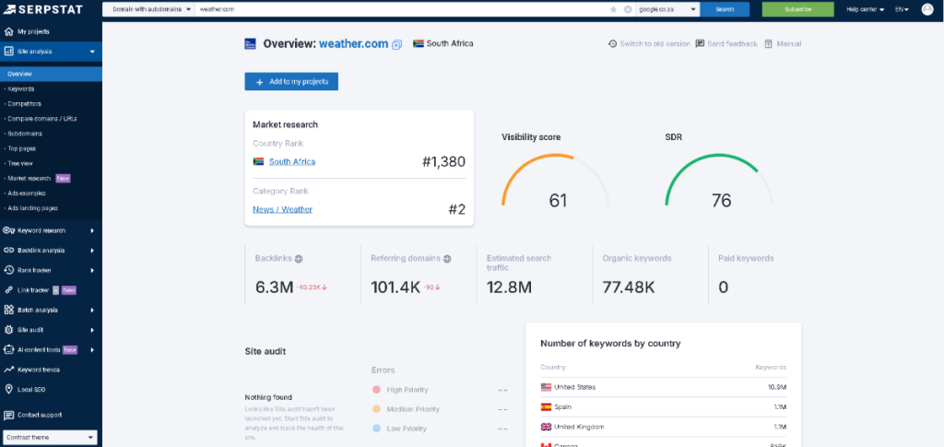This screenshot has width=944, height=447.
Task: Open external link icon beside weather.com
Action: point(397,44)
